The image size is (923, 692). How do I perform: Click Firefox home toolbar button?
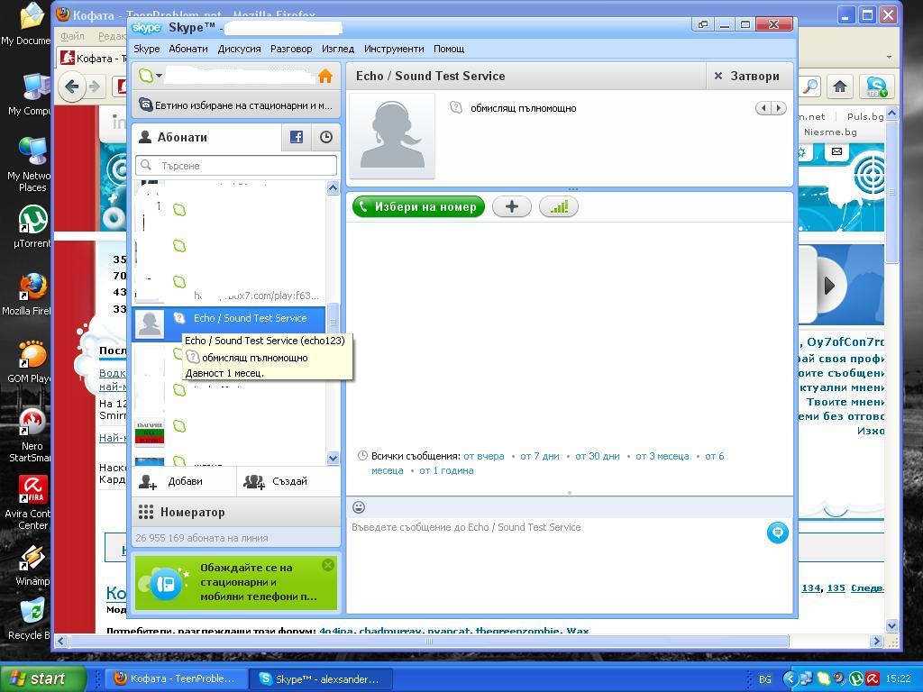point(839,87)
